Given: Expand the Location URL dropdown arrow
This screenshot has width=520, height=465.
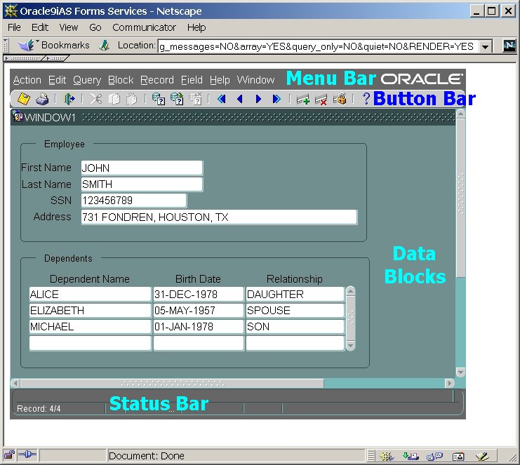Looking at the screenshot, I should (x=485, y=46).
